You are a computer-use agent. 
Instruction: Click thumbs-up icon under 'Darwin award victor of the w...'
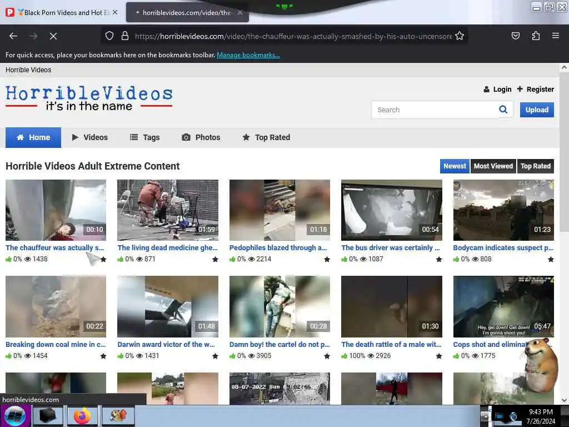[121, 356]
